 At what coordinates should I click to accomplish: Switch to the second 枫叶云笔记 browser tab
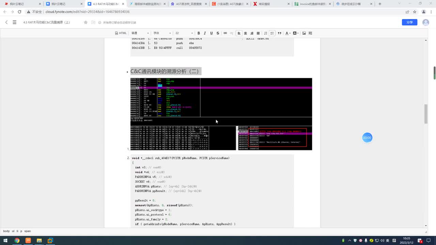pos(63,4)
